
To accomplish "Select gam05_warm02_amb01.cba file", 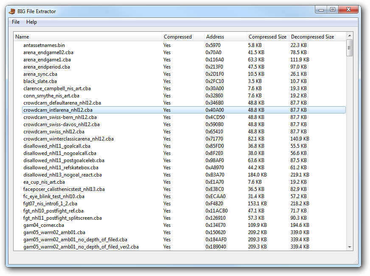I will tap(54, 232).
